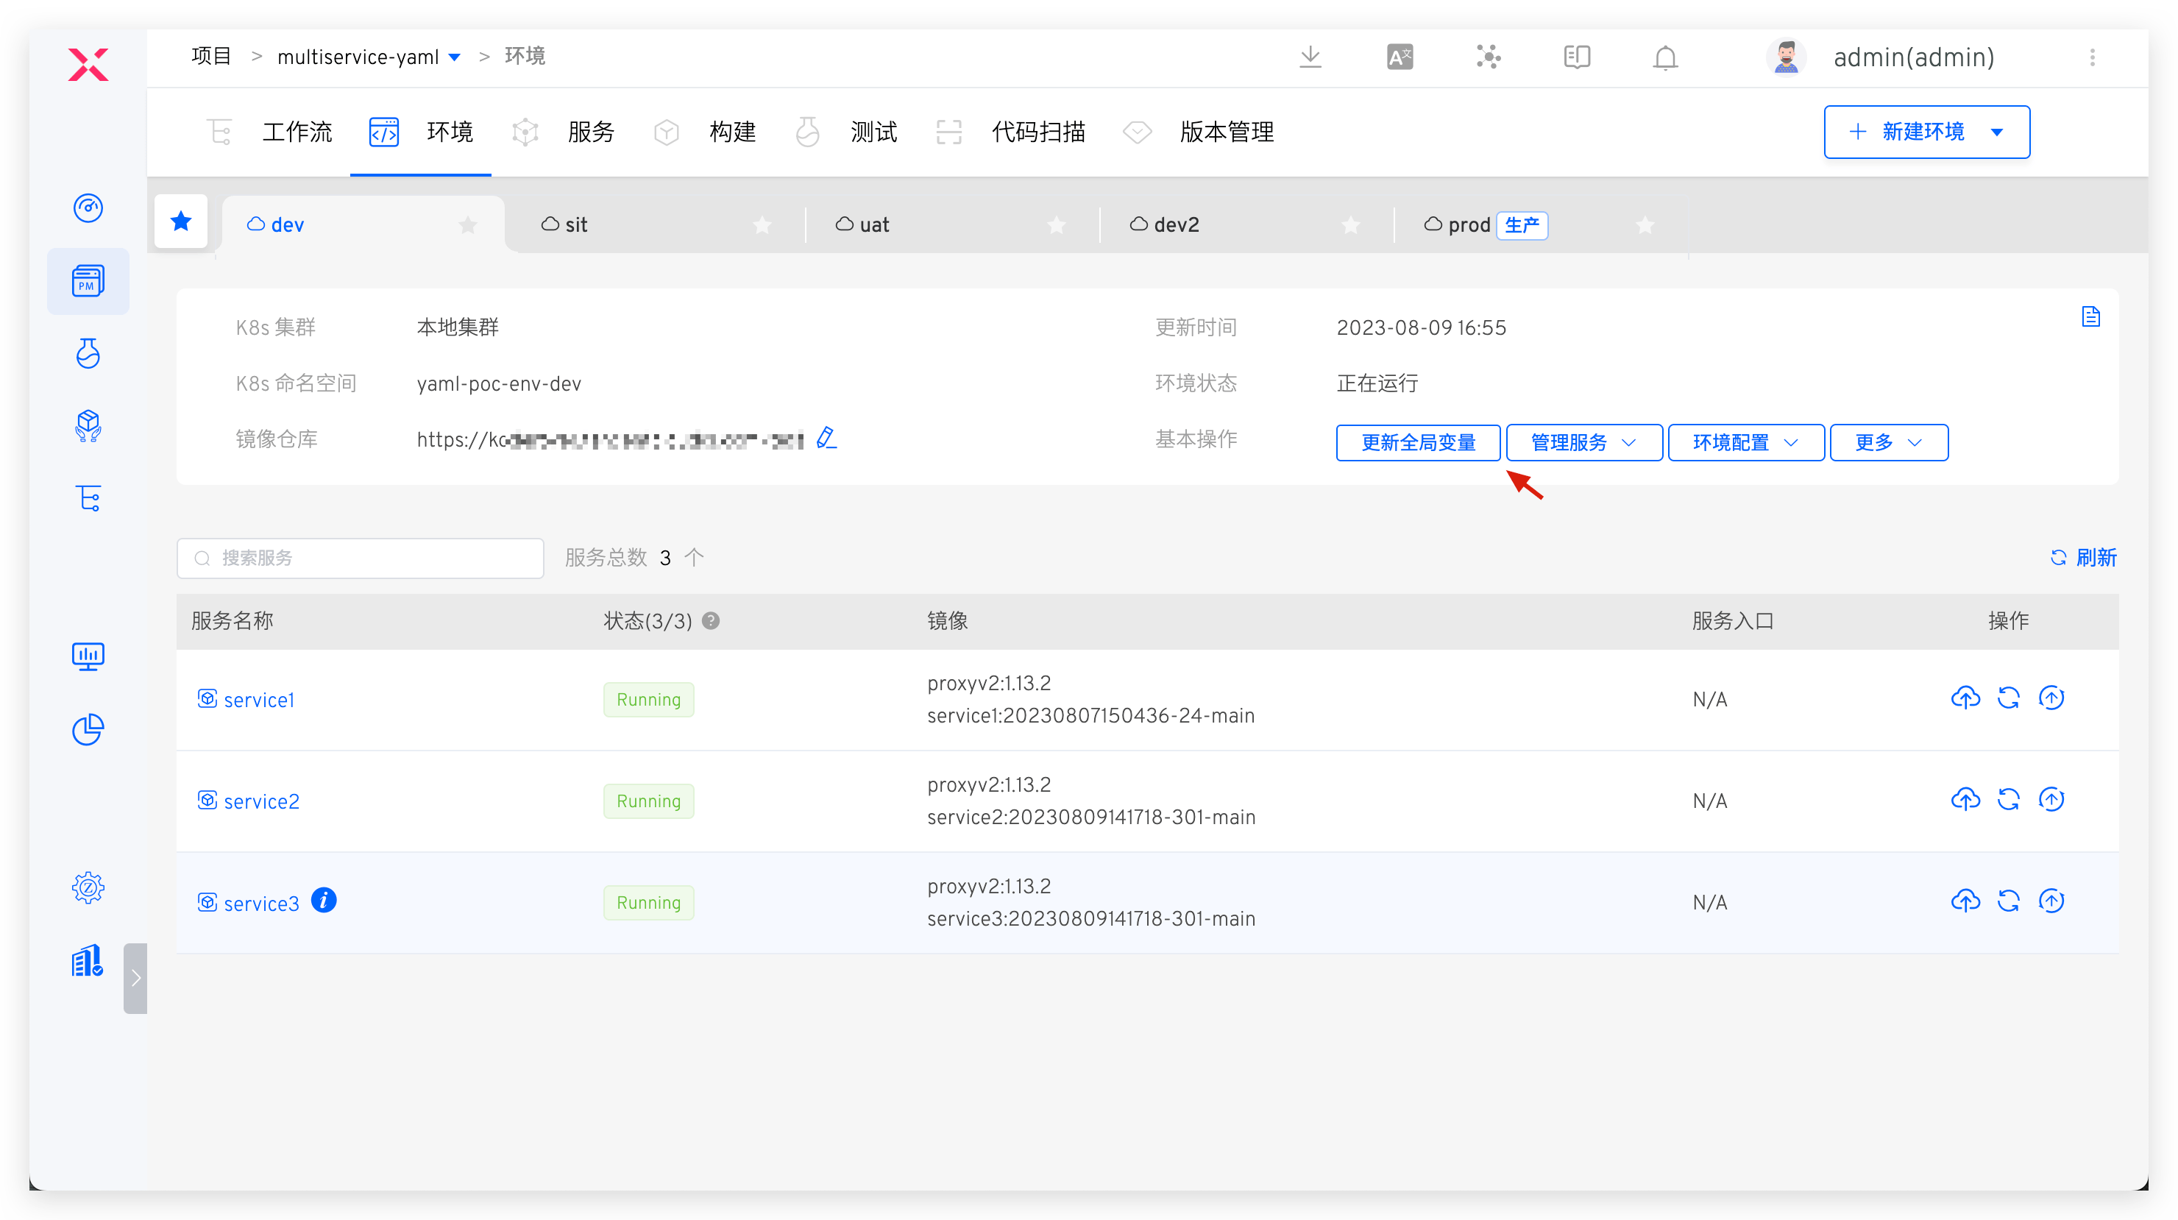Toggle favorite star on the sit environment tab
Screen dimensions: 2178x1220
[762, 225]
